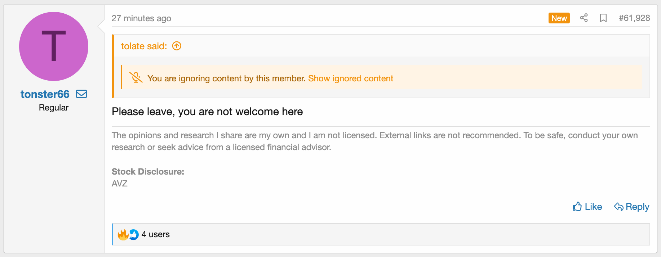Image resolution: width=661 pixels, height=257 pixels.
Task: Click the envelope icon beside tonster66
Action: pos(81,94)
